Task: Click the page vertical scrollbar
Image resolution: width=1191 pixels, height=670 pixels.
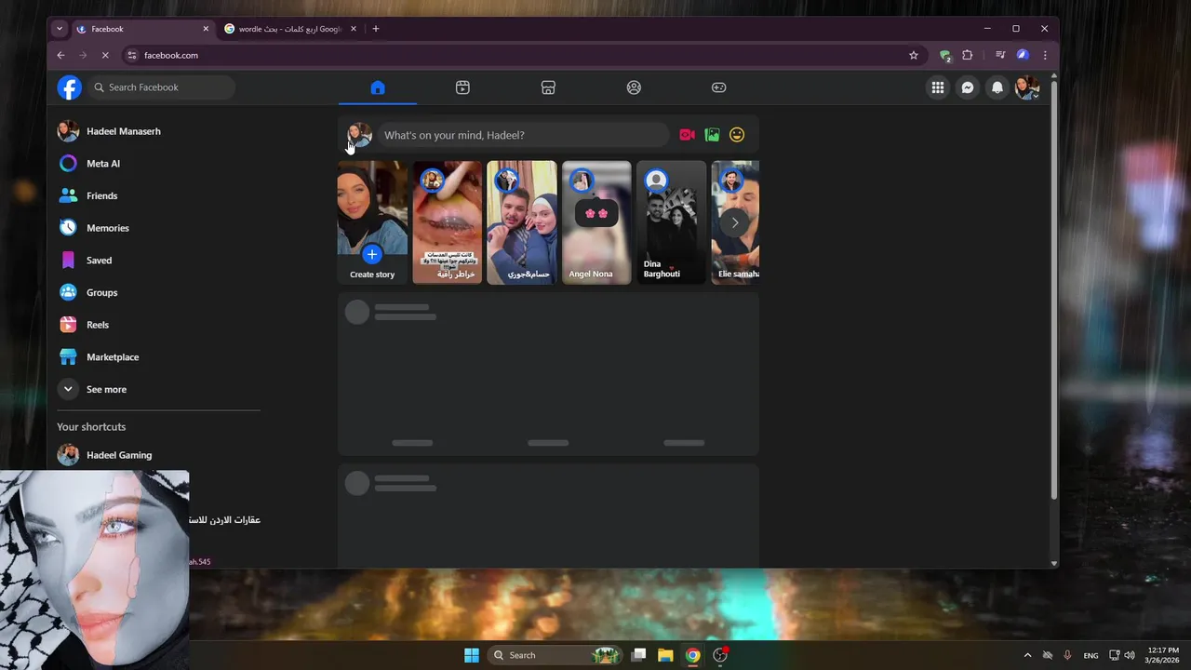Action: tap(1053, 288)
